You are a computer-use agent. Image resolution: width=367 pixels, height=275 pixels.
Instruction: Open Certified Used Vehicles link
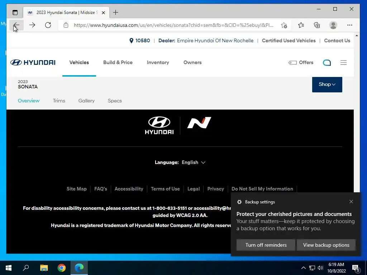point(289,40)
